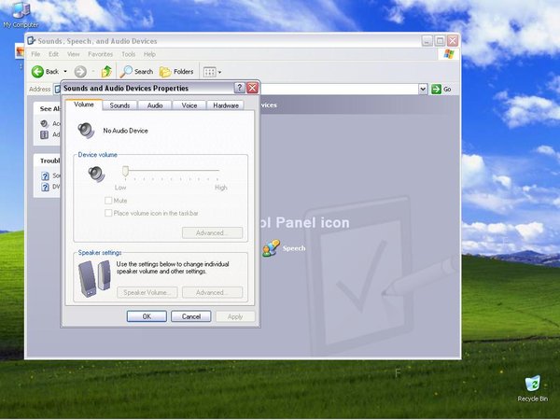
Task: Click the 'Speech' label text
Action: [x=294, y=248]
